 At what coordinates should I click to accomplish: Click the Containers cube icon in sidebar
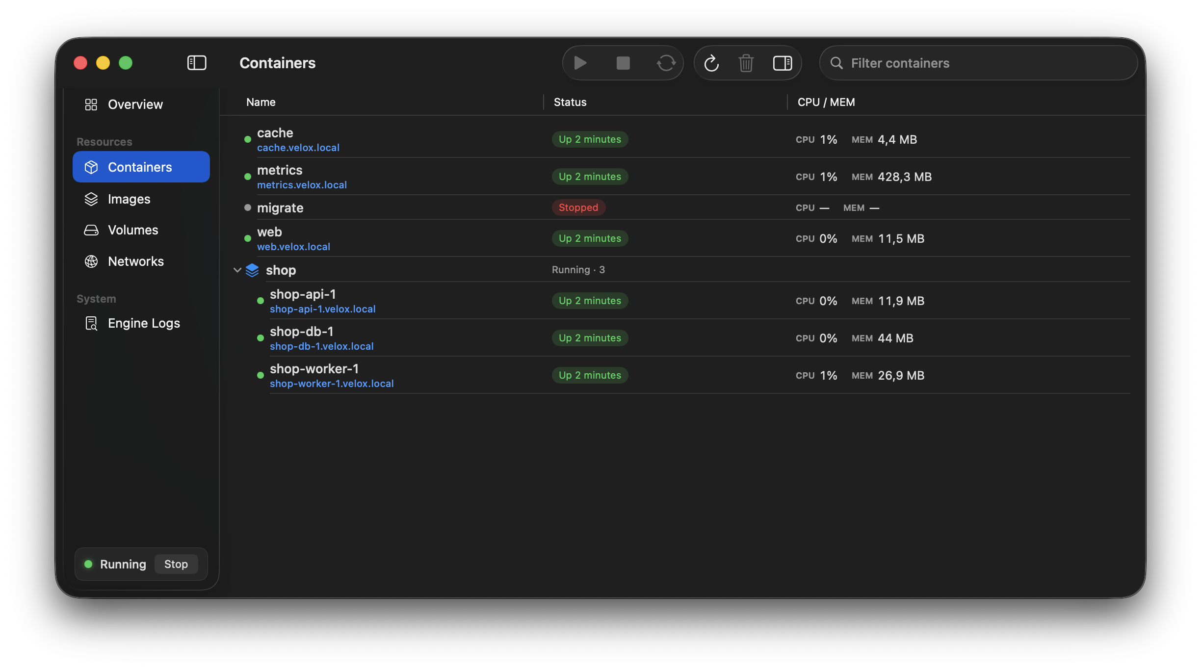(91, 167)
